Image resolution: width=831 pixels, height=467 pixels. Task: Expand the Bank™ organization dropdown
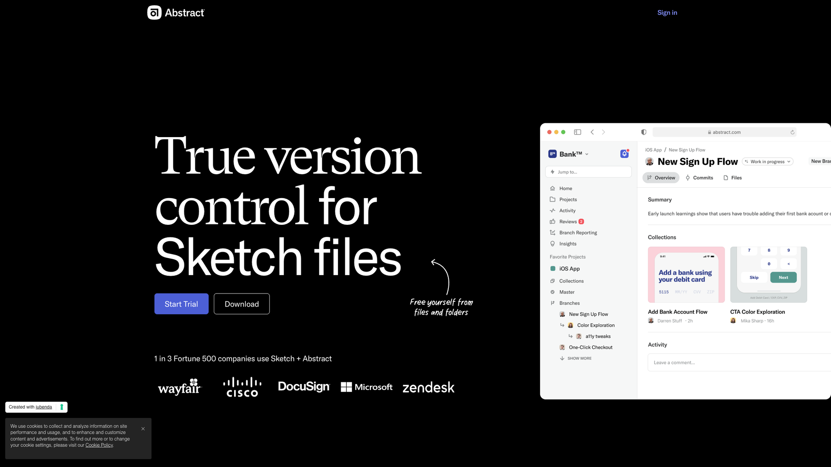(x=570, y=154)
